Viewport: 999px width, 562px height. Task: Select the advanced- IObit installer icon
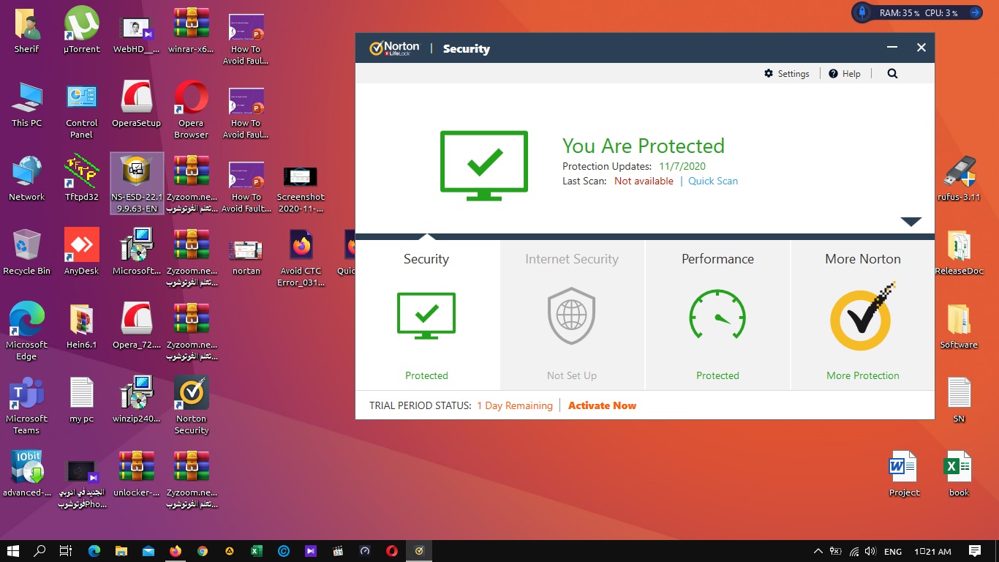point(27,473)
